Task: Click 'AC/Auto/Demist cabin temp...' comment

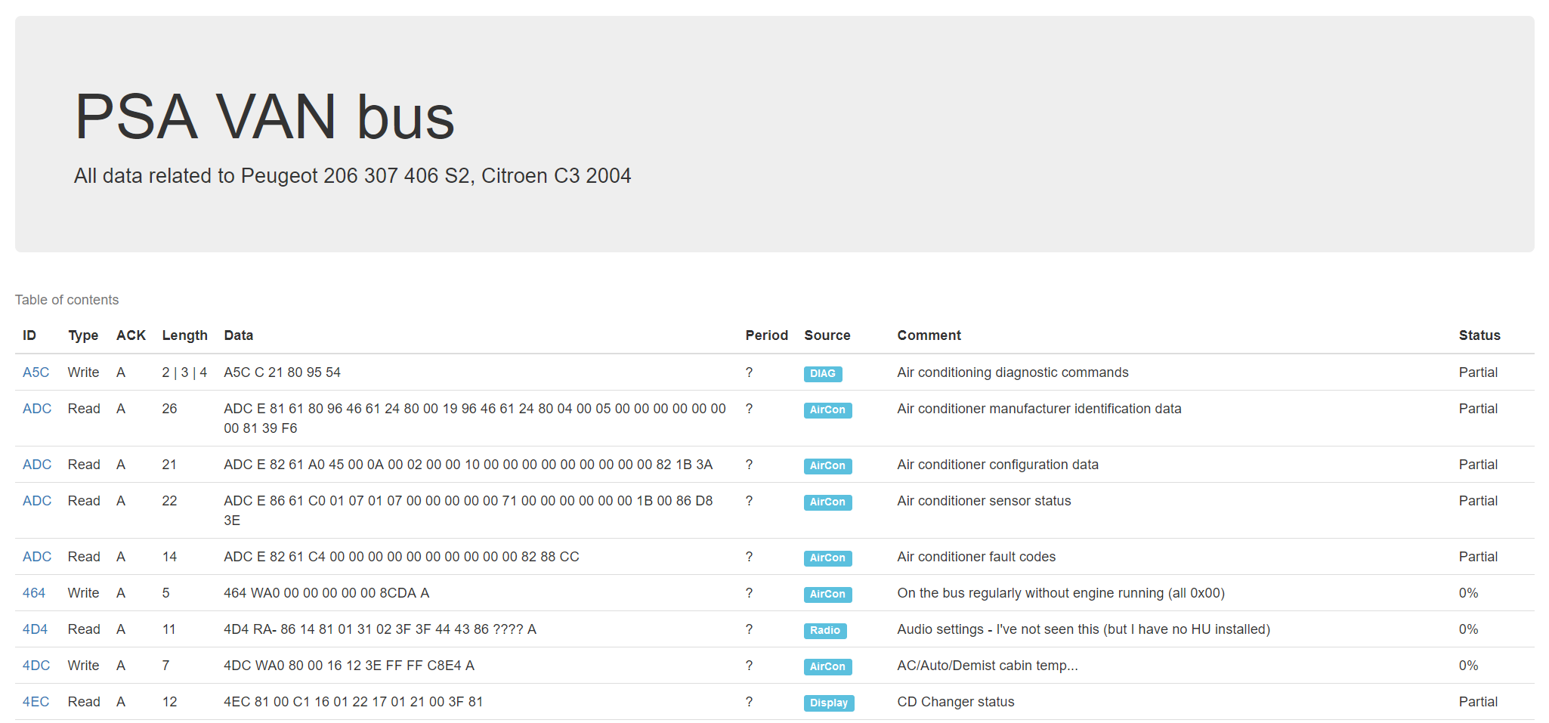Action: 988,666
